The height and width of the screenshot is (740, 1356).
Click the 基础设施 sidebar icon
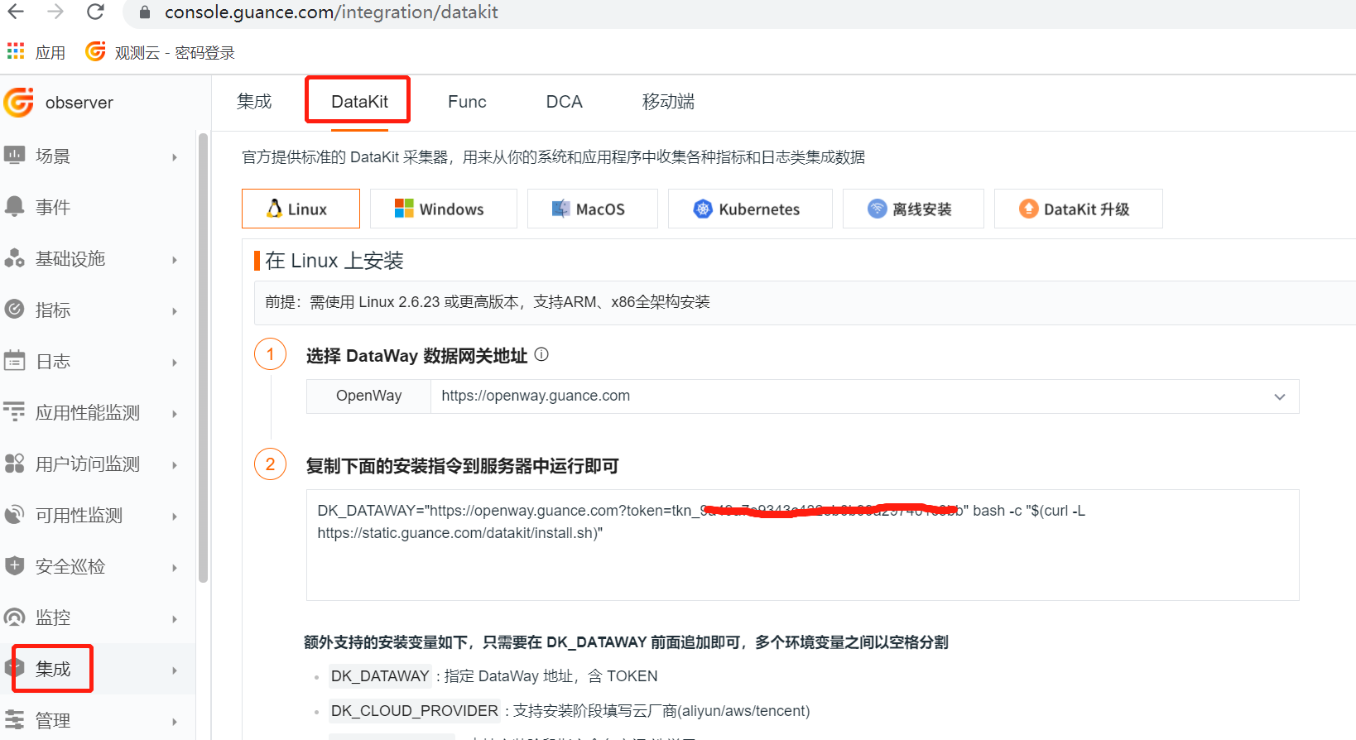14,258
